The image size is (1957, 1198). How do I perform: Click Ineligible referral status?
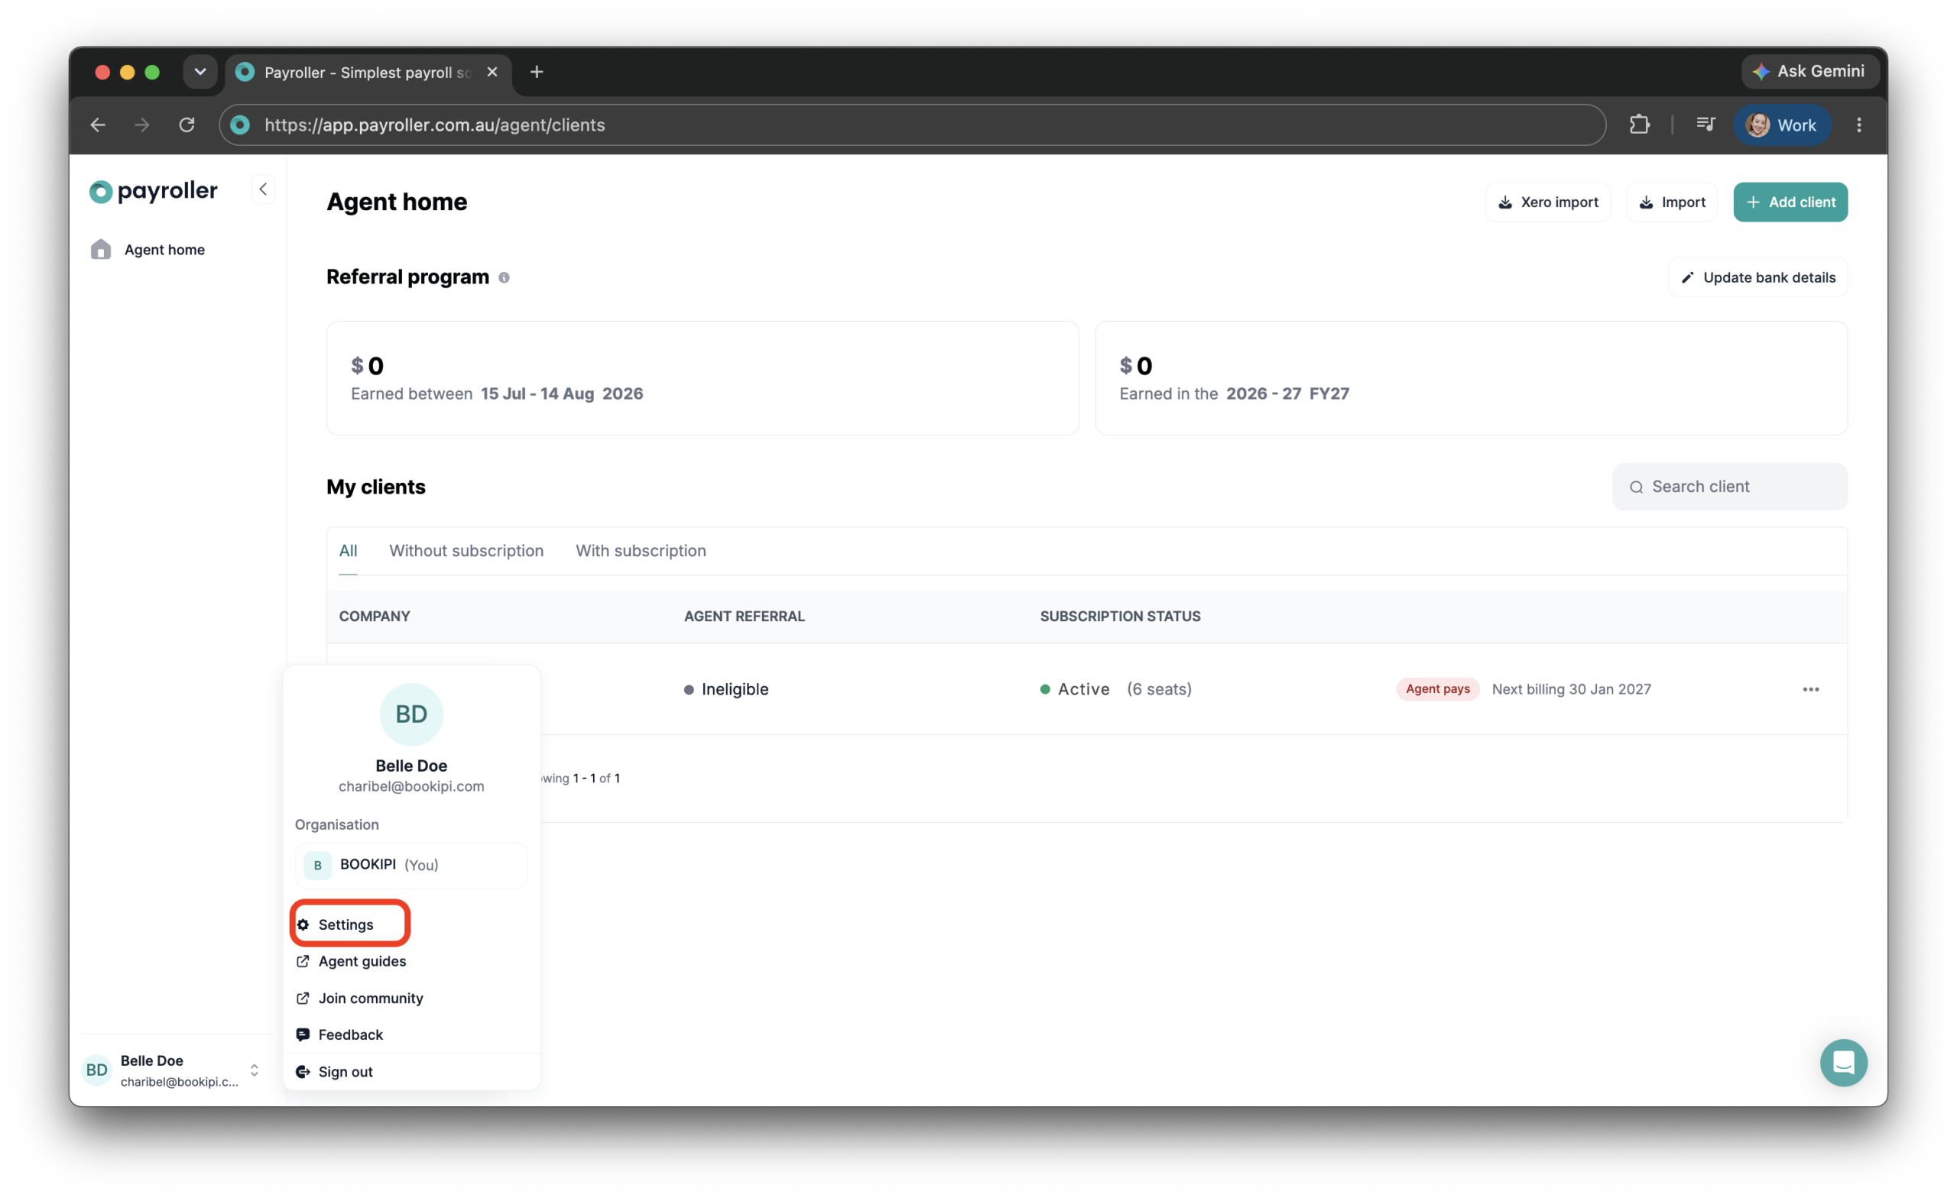coord(726,689)
